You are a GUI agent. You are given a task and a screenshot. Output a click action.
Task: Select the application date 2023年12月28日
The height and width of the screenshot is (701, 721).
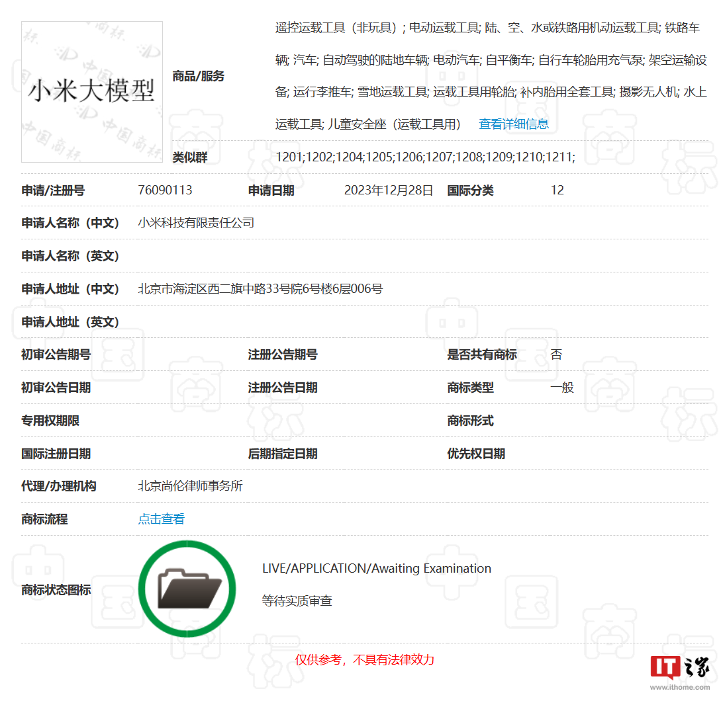coord(389,190)
